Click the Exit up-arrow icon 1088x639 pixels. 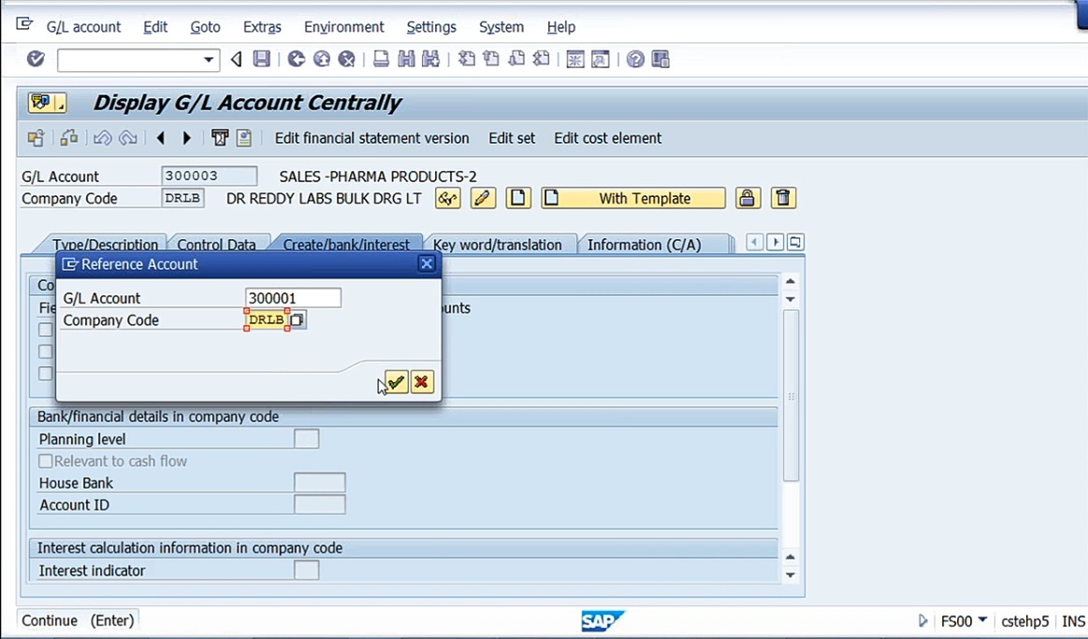click(321, 59)
